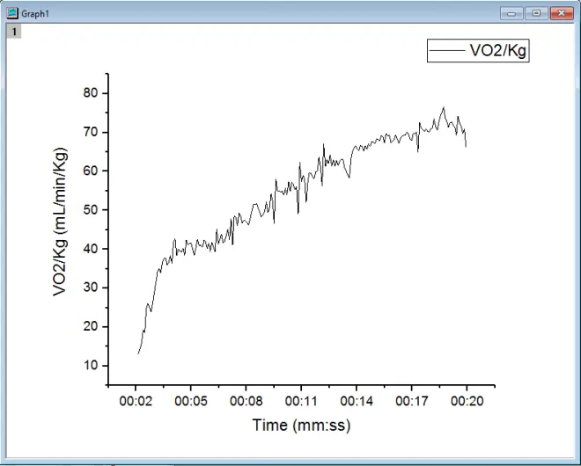Select the VO2/Kg data curve peak
This screenshot has width=581, height=466.
[x=443, y=108]
